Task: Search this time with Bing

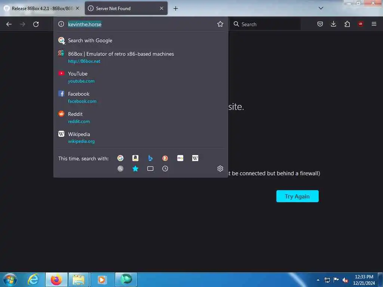Action: 150,158
